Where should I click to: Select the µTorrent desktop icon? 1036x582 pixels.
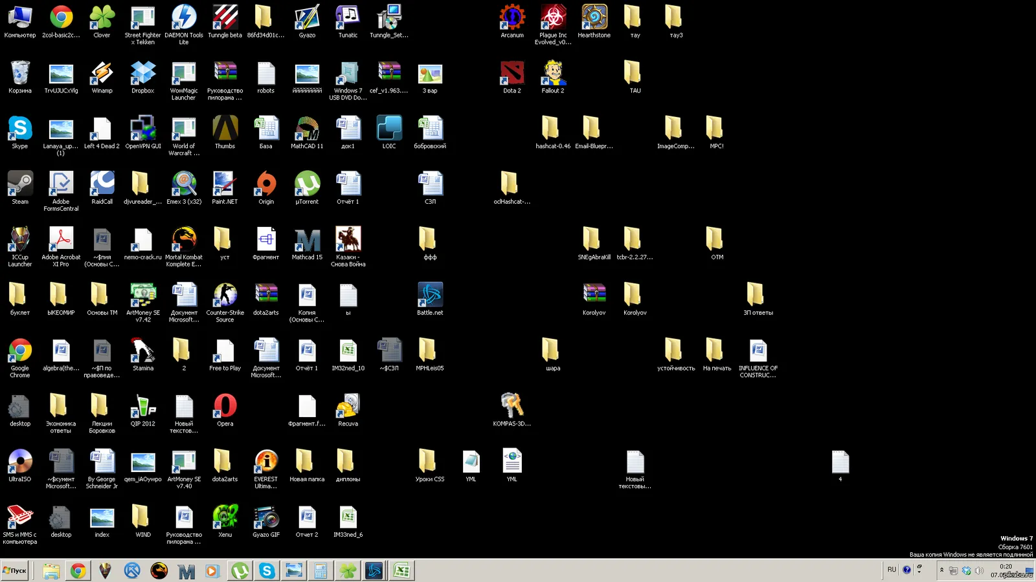[307, 188]
